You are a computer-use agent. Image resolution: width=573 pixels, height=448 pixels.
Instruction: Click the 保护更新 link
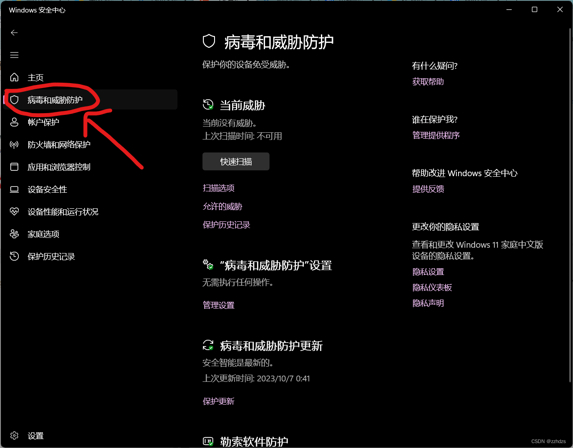[219, 402]
